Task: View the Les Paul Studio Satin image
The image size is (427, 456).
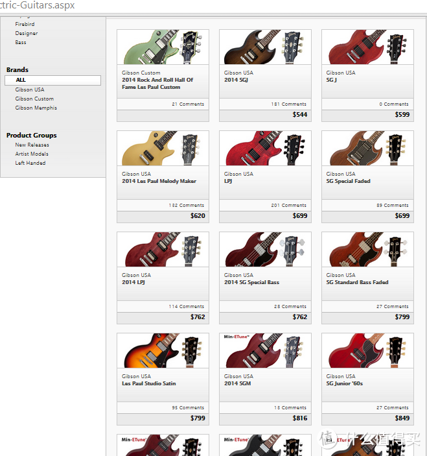Action: point(163,350)
